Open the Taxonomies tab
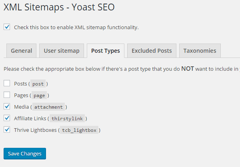 (x=200, y=51)
